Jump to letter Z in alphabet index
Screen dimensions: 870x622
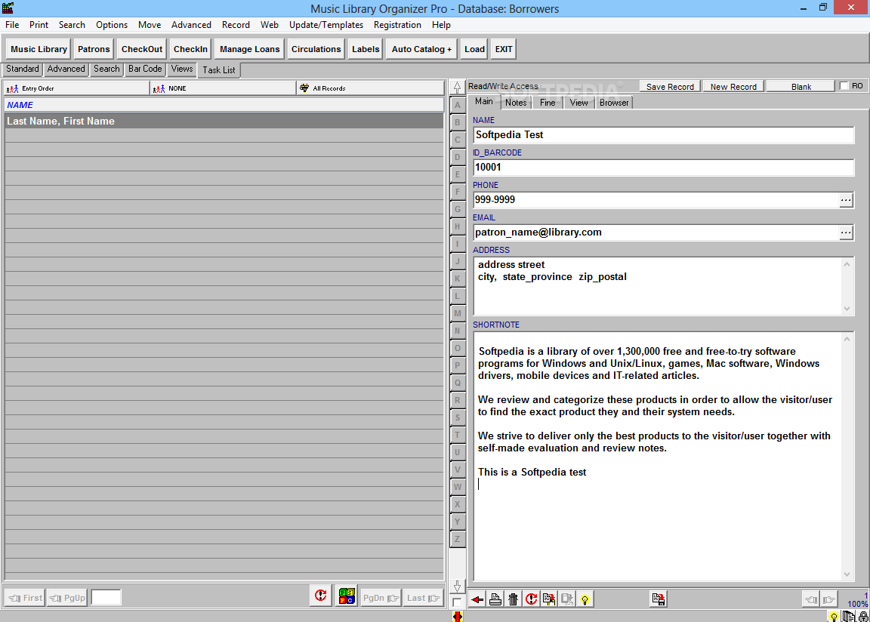(457, 539)
